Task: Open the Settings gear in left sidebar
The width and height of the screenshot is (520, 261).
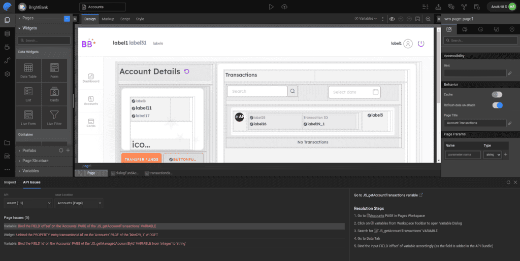Action: 7,74
